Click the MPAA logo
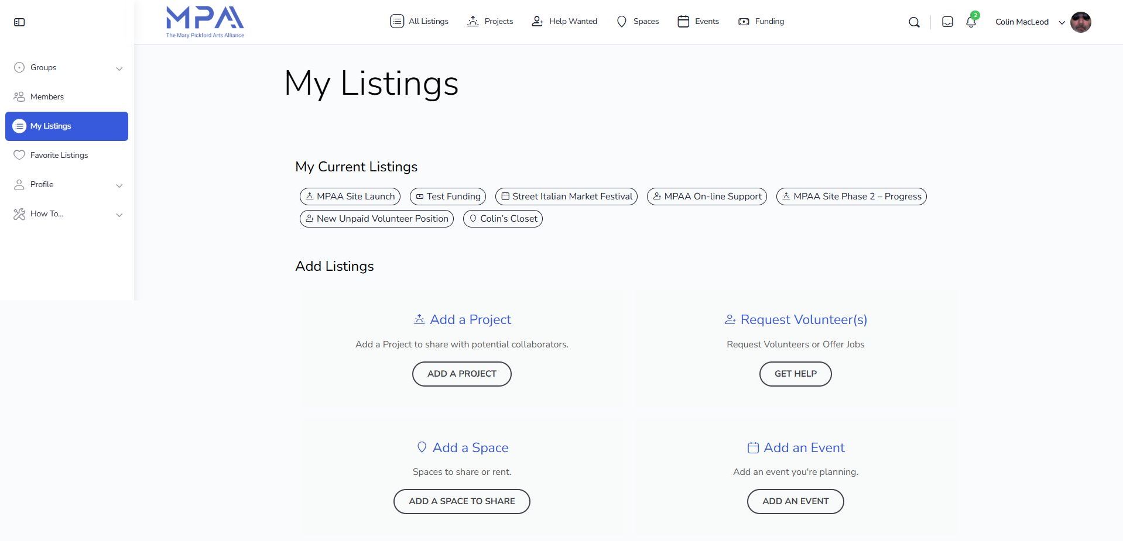The height and width of the screenshot is (541, 1123). 205,22
